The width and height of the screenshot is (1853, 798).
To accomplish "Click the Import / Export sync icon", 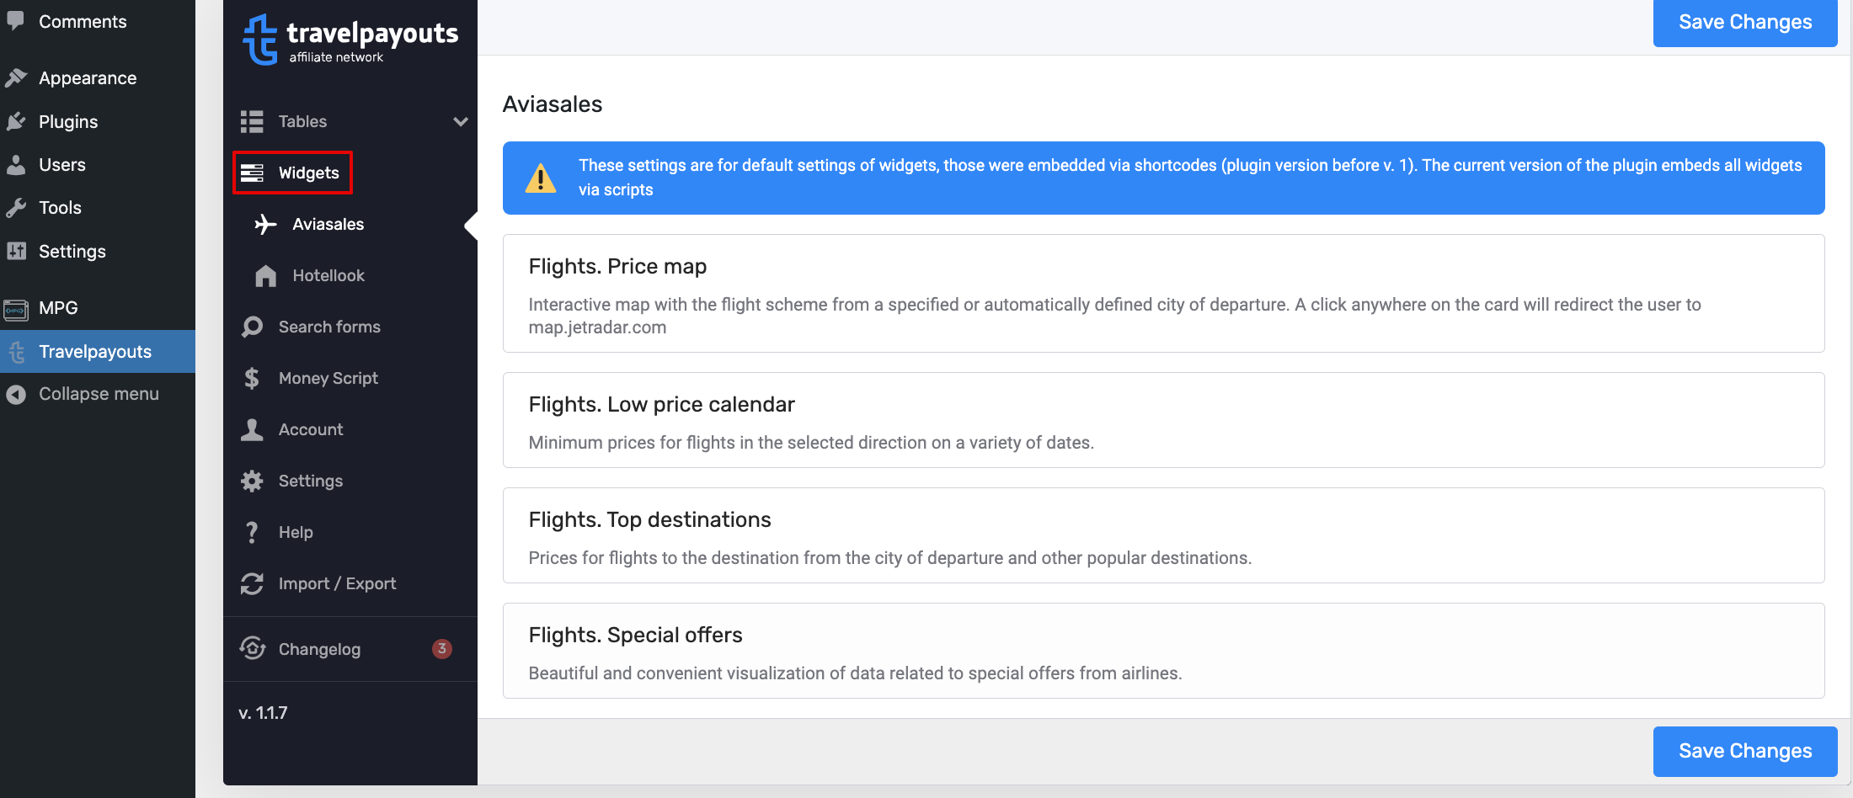I will [x=252, y=583].
